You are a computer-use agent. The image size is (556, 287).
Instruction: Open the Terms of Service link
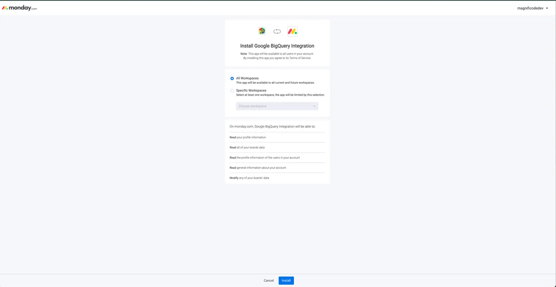[300, 58]
